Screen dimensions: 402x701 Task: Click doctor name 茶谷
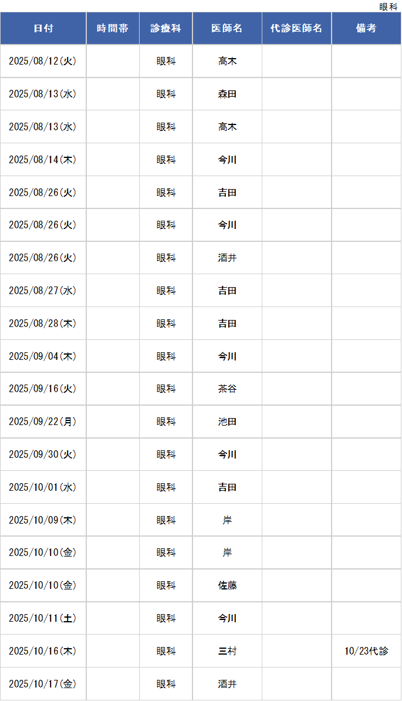pos(227,389)
